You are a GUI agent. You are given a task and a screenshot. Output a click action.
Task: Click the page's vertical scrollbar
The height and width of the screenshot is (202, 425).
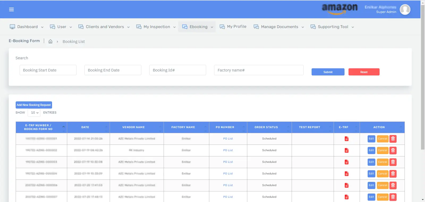tap(423, 79)
